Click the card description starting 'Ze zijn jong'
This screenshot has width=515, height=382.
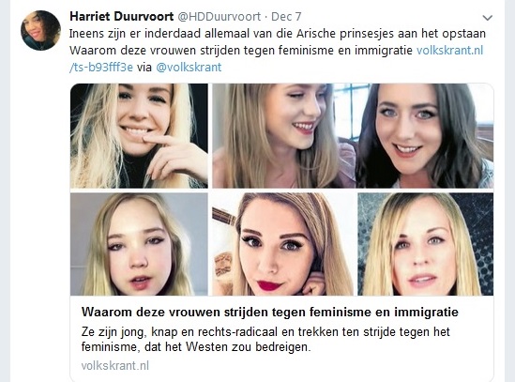(265, 339)
